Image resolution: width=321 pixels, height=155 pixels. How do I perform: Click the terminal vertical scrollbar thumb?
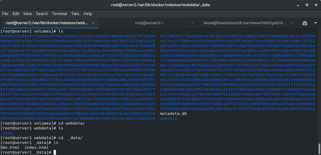point(319,148)
